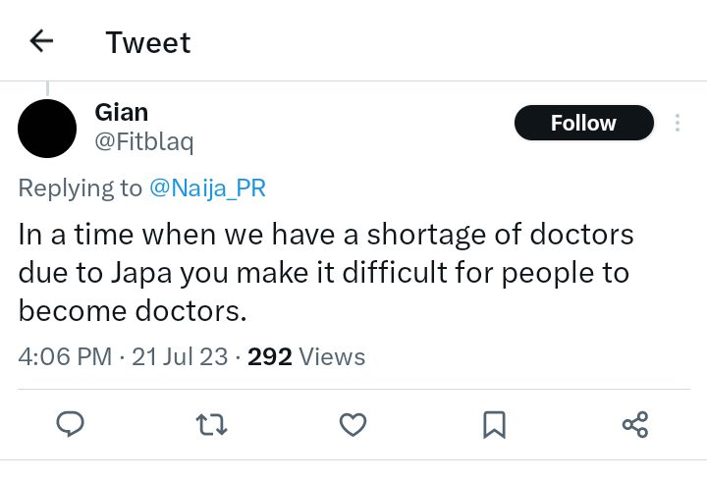This screenshot has height=481, width=707.
Task: Click the thread connector line above avatar
Action: coord(47,89)
